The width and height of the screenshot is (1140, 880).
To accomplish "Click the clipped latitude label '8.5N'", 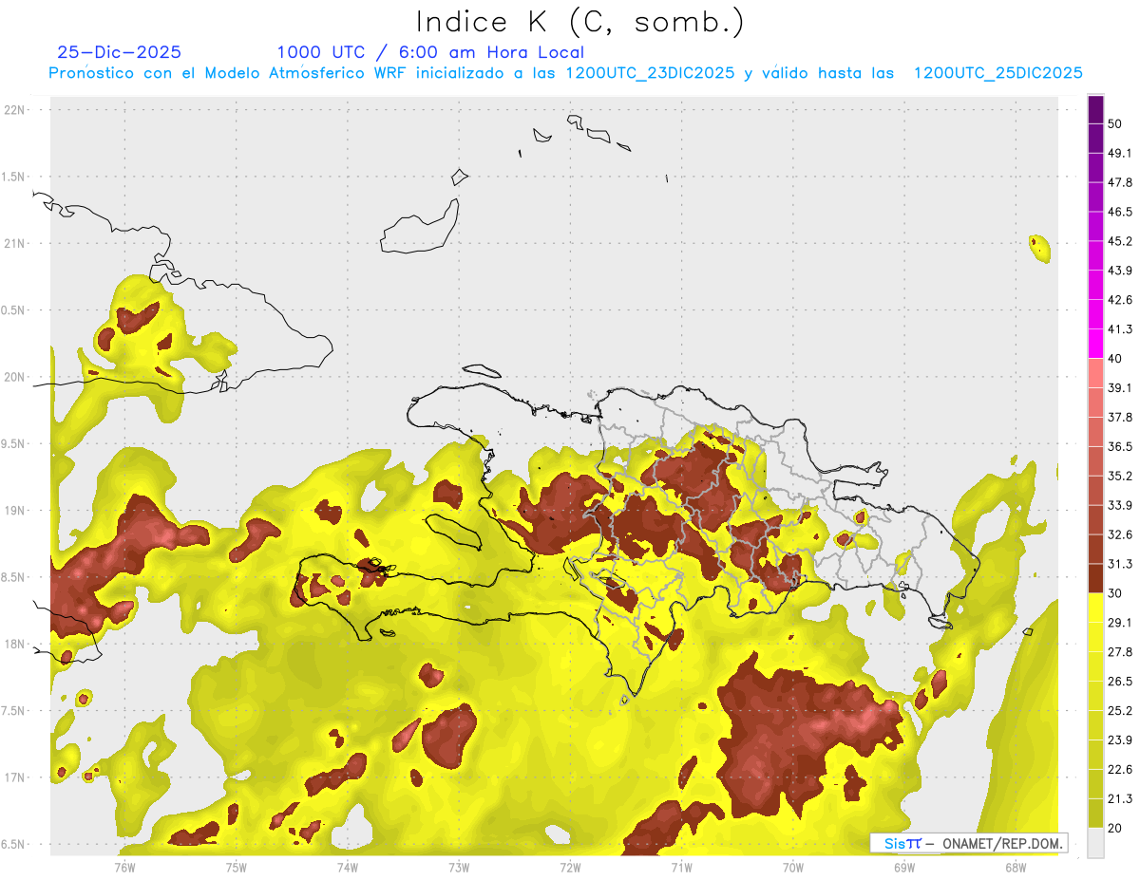I will [14, 577].
